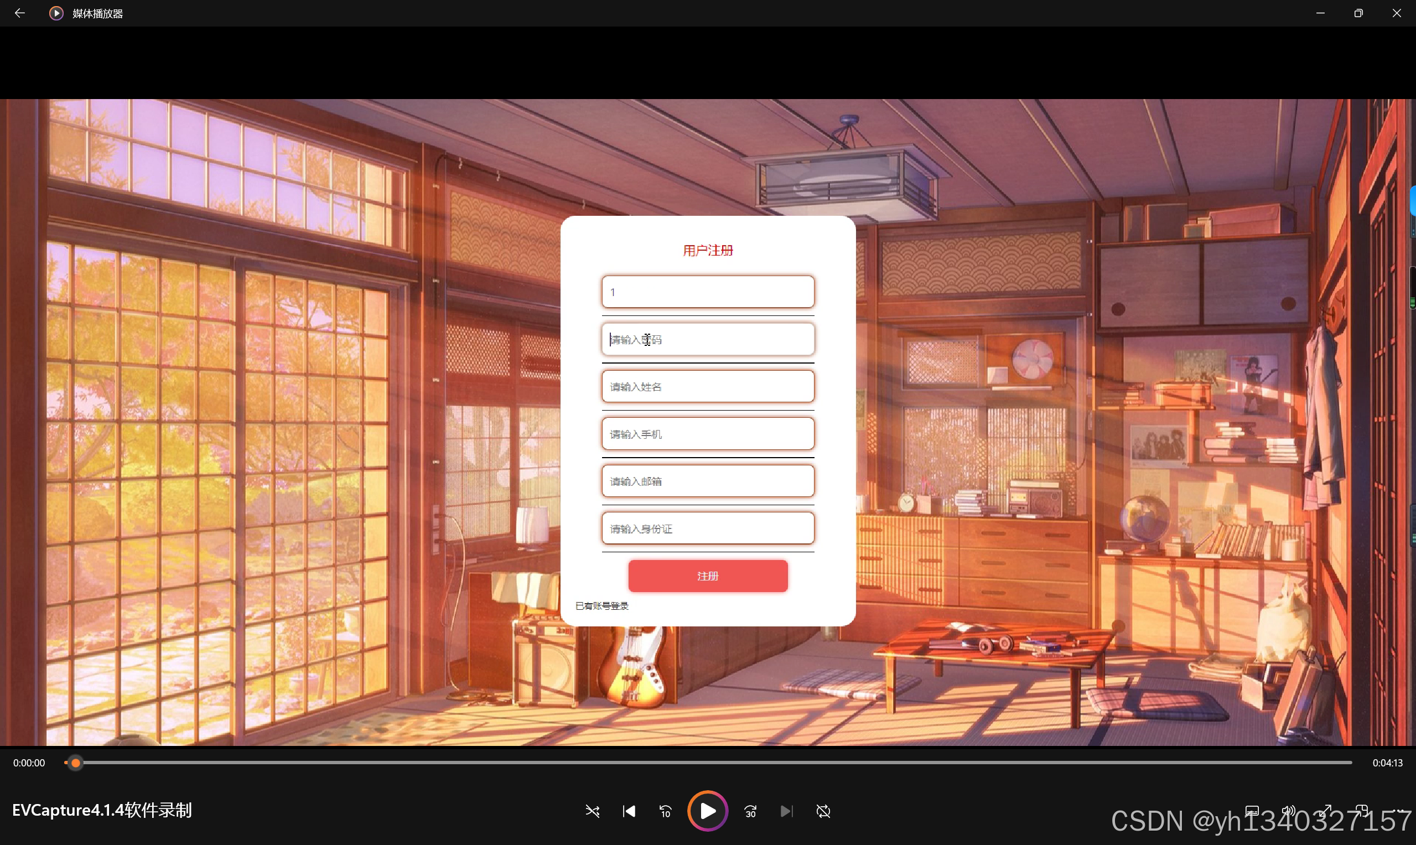
Task: Switch to the mini player view
Action: click(x=1362, y=810)
